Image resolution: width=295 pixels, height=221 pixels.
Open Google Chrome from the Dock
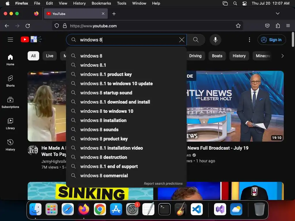pyautogui.click(x=100, y=209)
